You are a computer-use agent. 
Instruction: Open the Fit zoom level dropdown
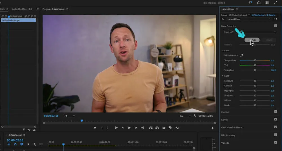pos(69,116)
